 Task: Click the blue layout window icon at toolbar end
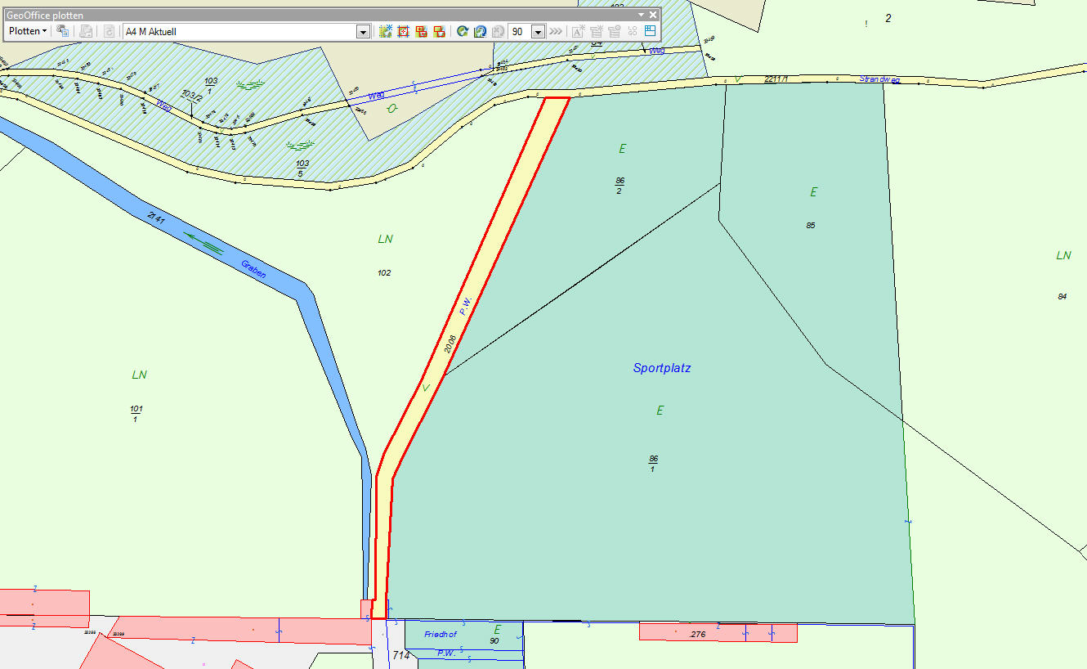click(651, 31)
